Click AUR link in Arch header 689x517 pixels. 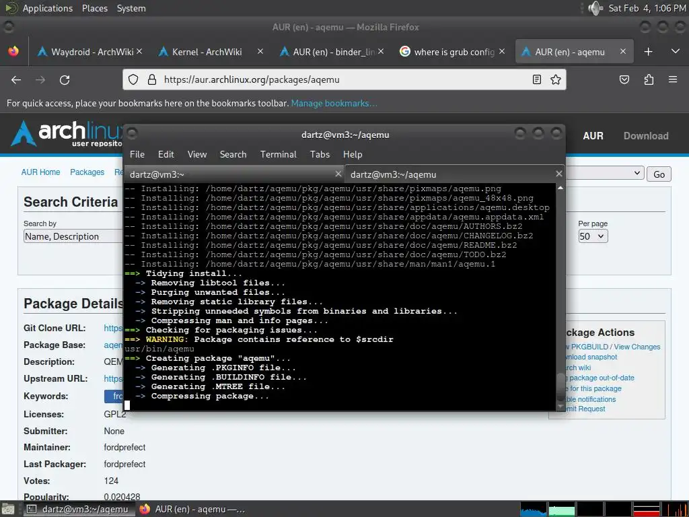click(593, 136)
